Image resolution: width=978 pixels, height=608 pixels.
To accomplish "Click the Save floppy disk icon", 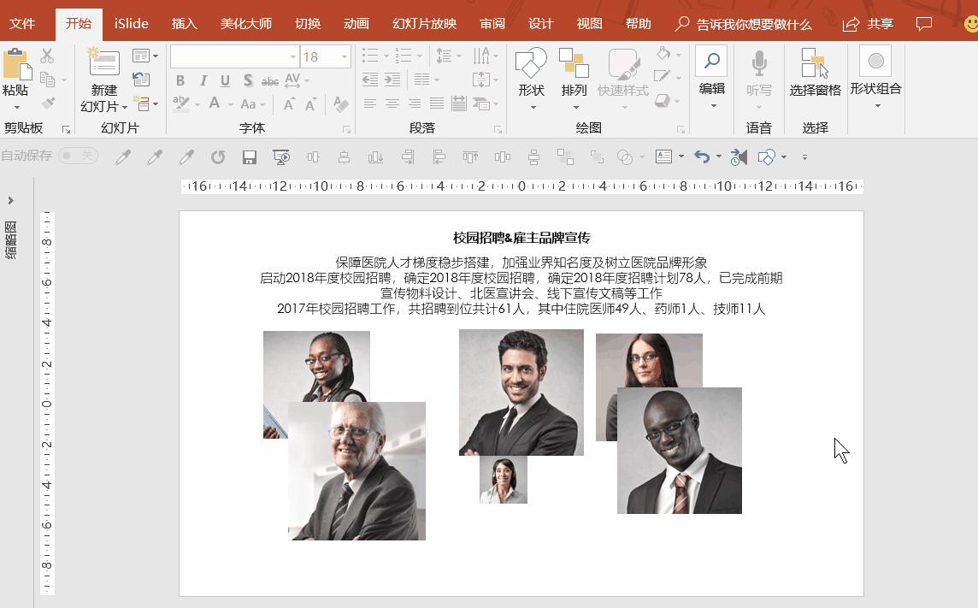I will pyautogui.click(x=250, y=156).
